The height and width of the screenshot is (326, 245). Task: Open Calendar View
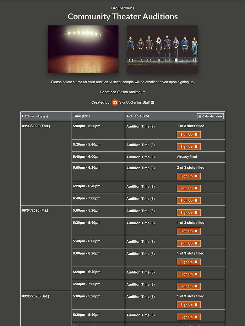click(x=210, y=116)
